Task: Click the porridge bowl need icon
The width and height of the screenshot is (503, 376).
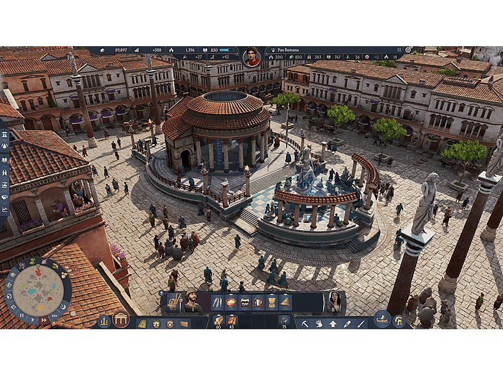Action: (231, 302)
